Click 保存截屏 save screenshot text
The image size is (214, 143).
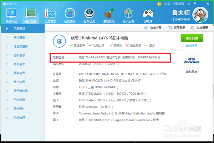pos(179,28)
